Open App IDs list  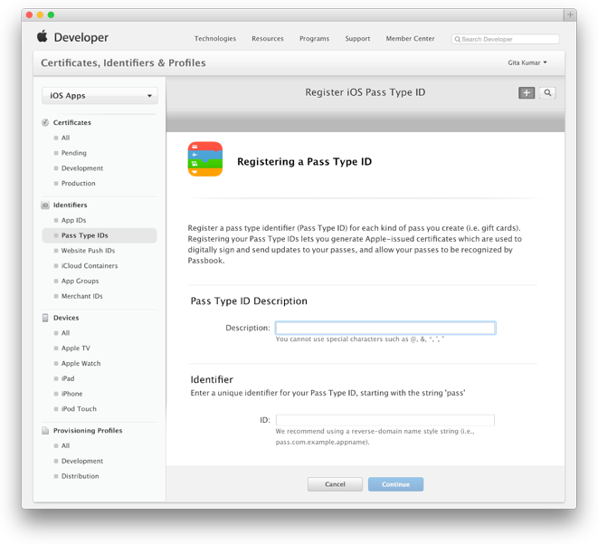point(73,220)
